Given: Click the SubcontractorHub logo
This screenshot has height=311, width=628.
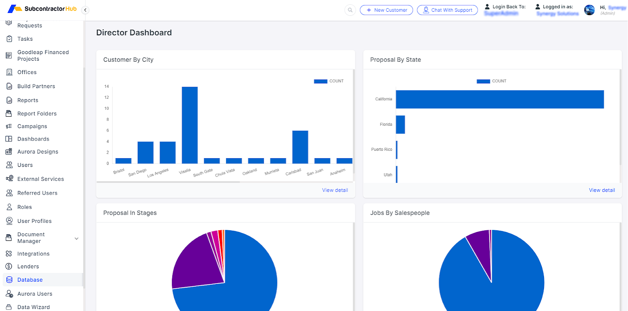Looking at the screenshot, I should tap(42, 9).
